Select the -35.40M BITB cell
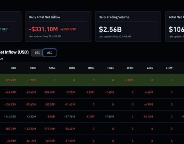The height and width of the screenshot is (144, 184). (69, 129)
